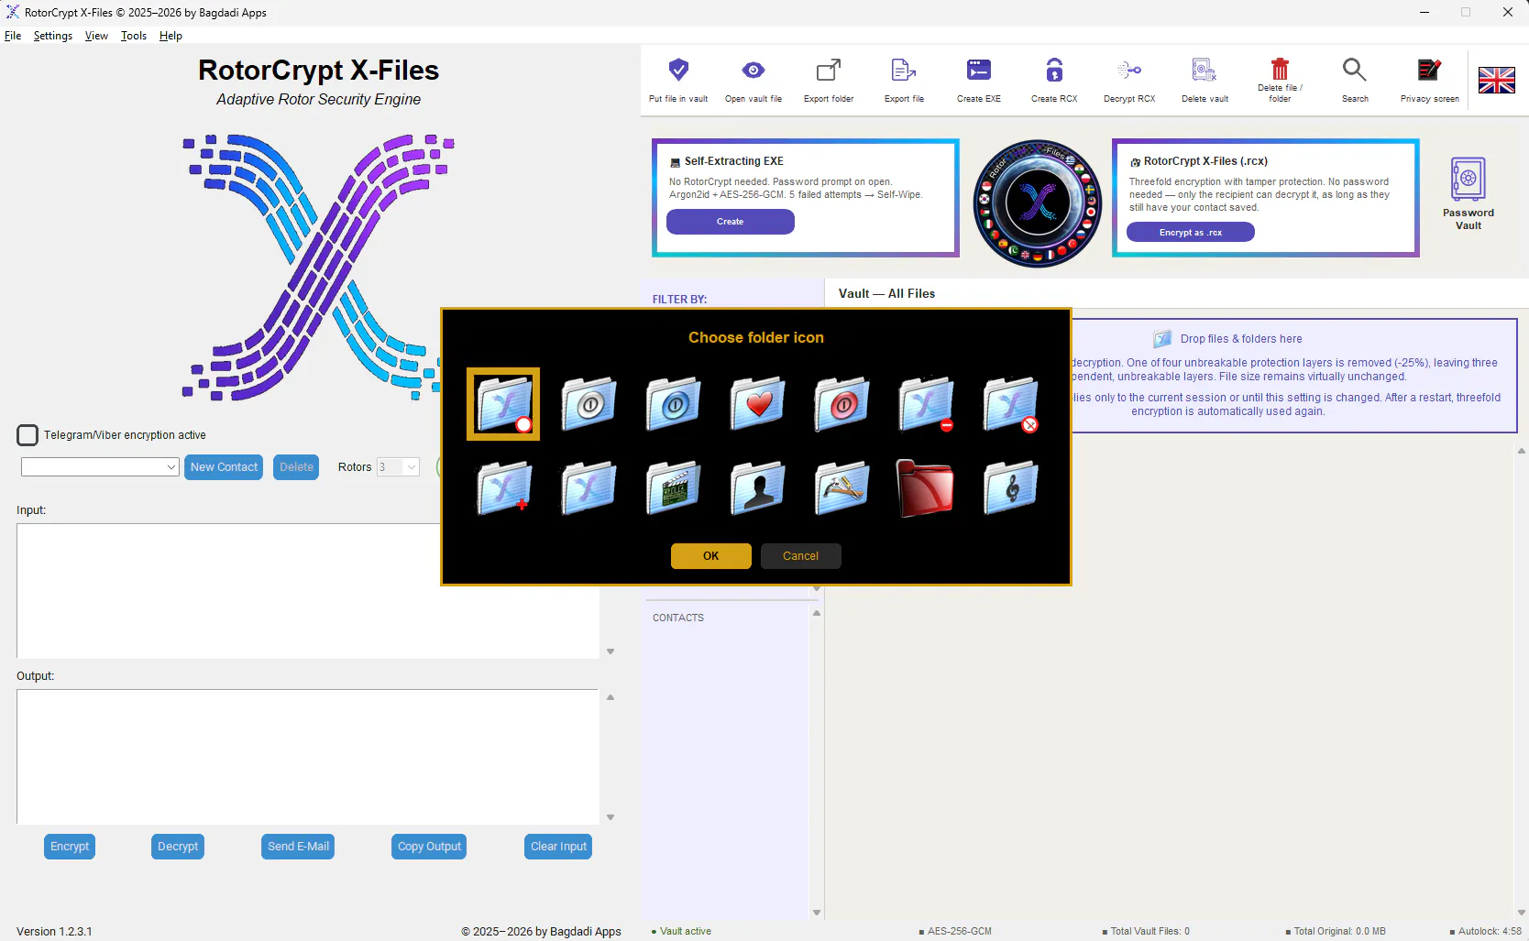Image resolution: width=1529 pixels, height=941 pixels.
Task: Choose the folder icon with hammer and screwdriver
Action: [x=841, y=487]
